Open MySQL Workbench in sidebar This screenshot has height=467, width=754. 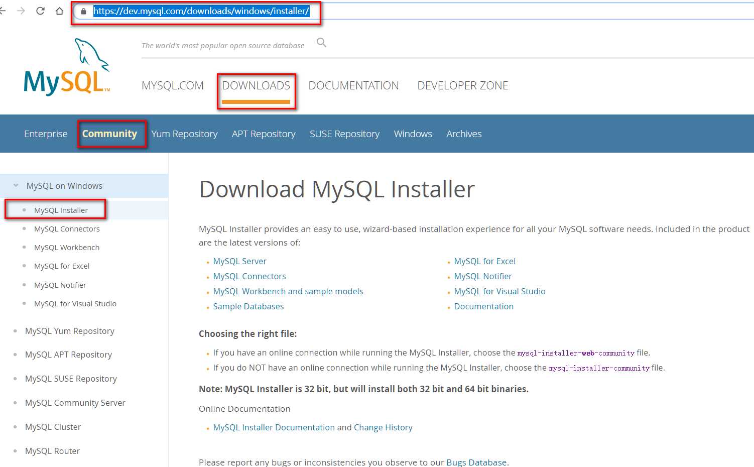point(67,248)
